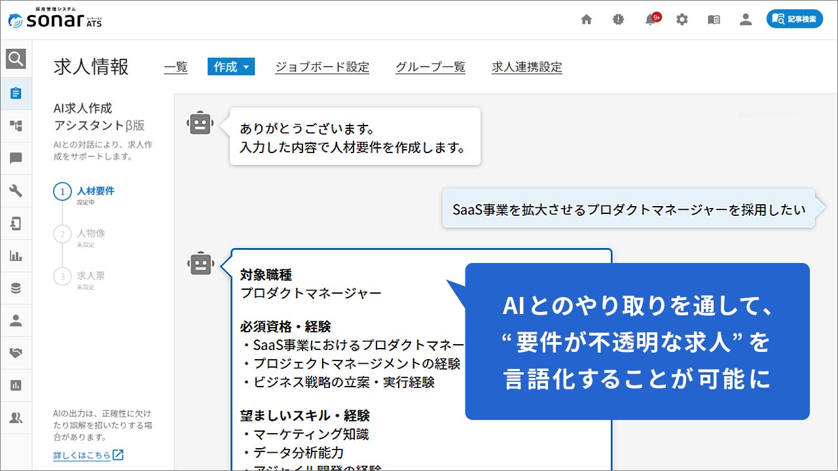Click AI求人作成 アシスタントβ版 title
The width and height of the screenshot is (838, 471).
pyautogui.click(x=99, y=117)
